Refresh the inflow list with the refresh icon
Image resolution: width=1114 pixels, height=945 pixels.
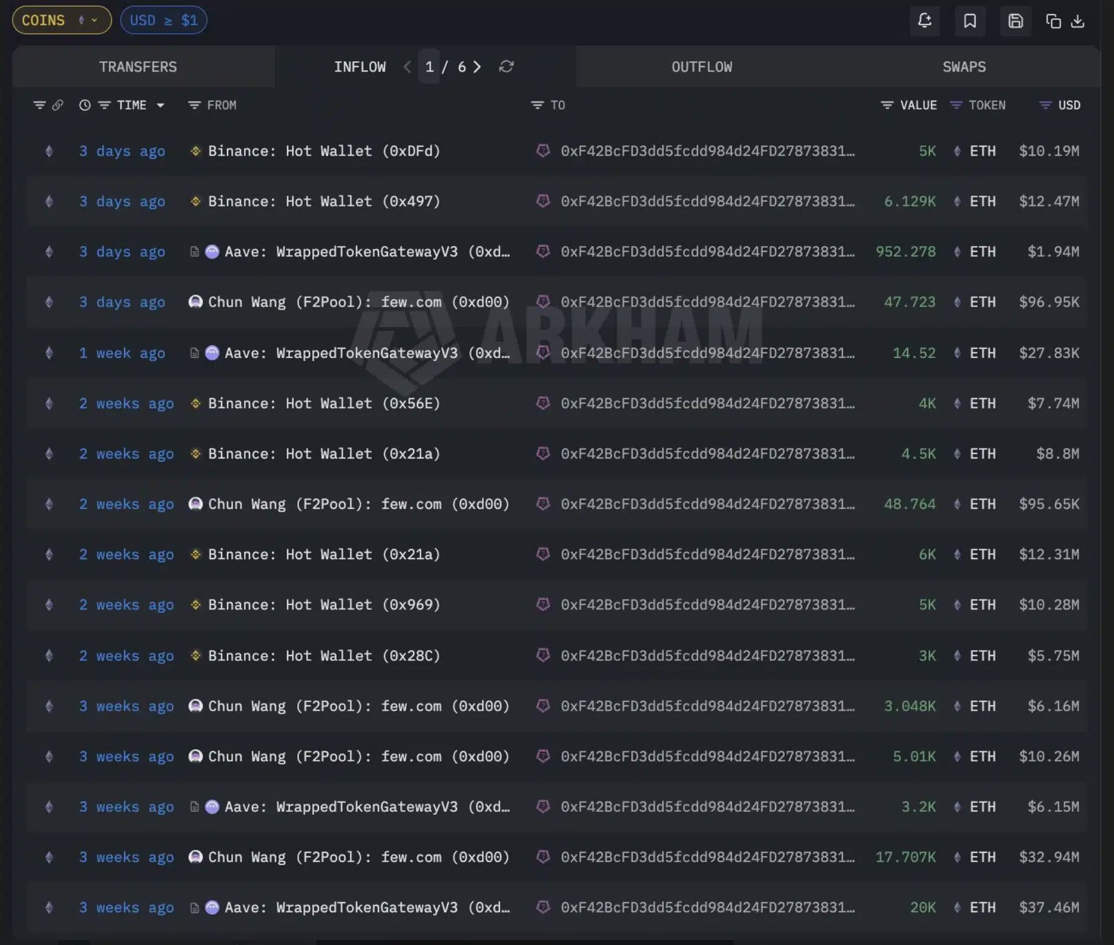507,67
